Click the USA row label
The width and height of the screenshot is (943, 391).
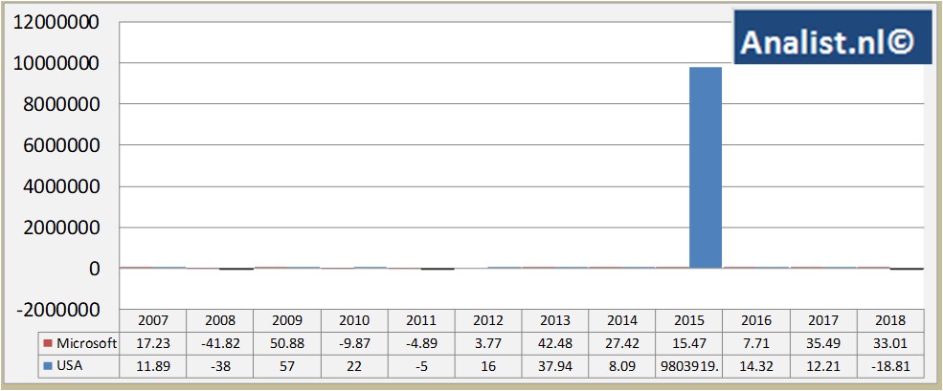tap(73, 365)
